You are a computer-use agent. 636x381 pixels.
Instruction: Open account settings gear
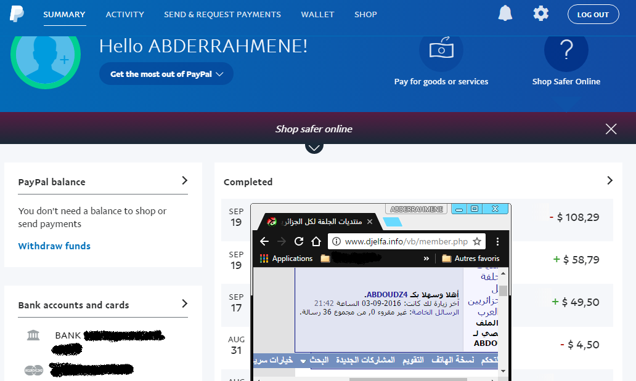(x=540, y=14)
